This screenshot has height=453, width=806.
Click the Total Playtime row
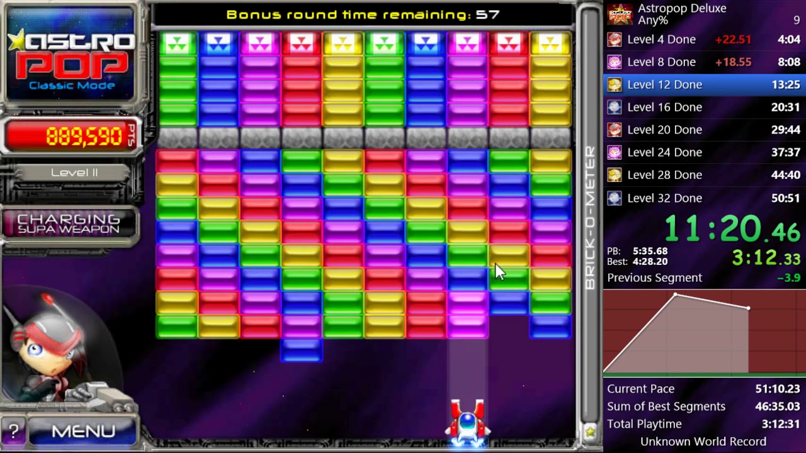point(705,424)
